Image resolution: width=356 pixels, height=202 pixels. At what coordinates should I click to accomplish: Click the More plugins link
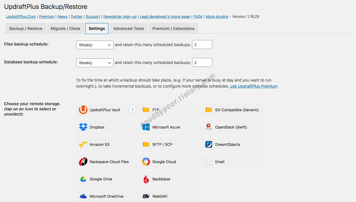tap(217, 16)
